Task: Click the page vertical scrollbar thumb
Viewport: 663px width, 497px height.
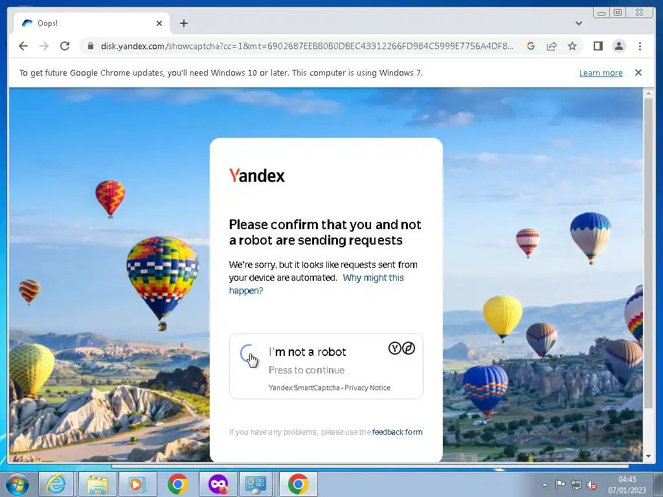Action: click(x=648, y=253)
